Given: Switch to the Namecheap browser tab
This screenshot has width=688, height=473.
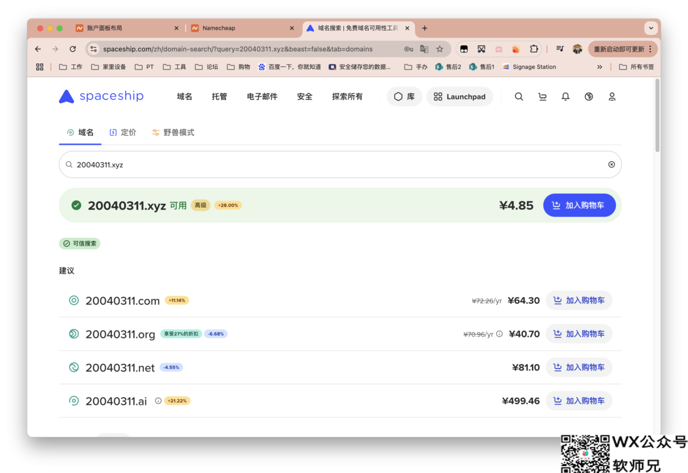Looking at the screenshot, I should pyautogui.click(x=243, y=28).
